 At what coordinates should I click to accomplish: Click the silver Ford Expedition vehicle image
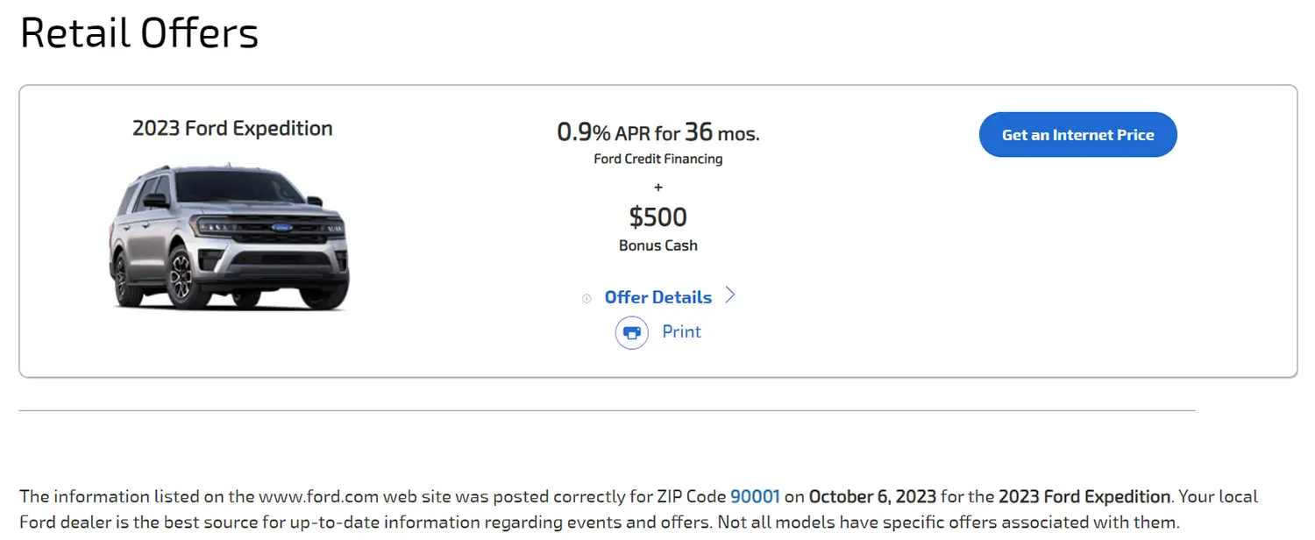[x=230, y=235]
